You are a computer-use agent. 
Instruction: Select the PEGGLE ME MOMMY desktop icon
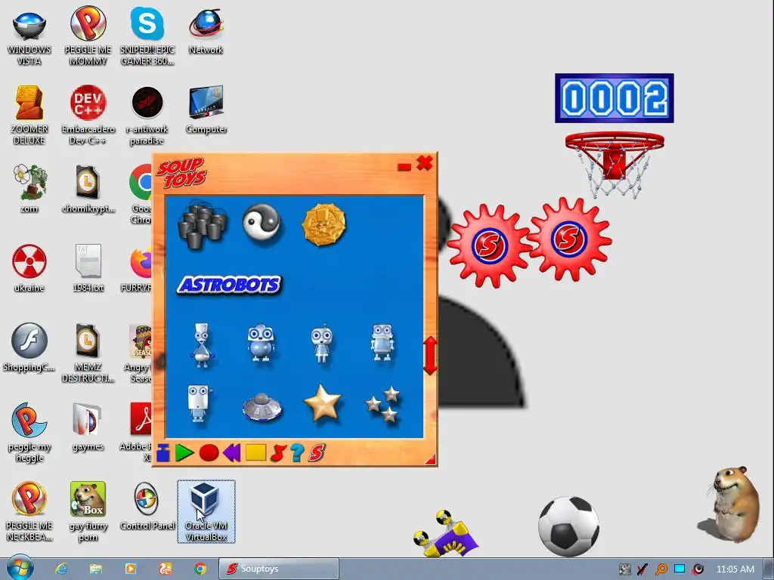point(88,36)
